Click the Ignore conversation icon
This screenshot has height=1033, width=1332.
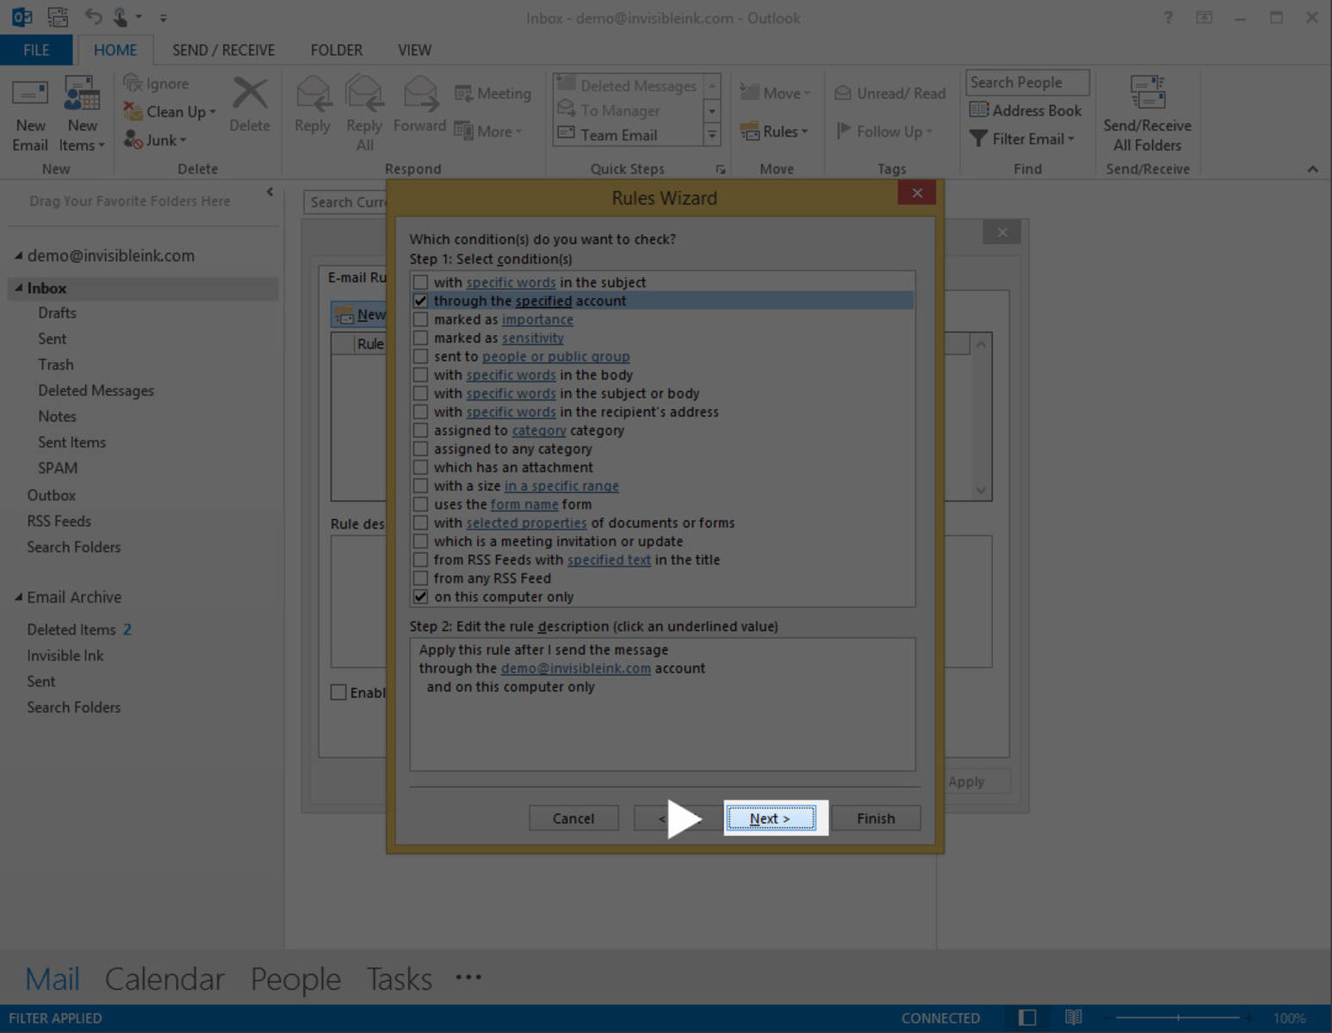point(133,83)
